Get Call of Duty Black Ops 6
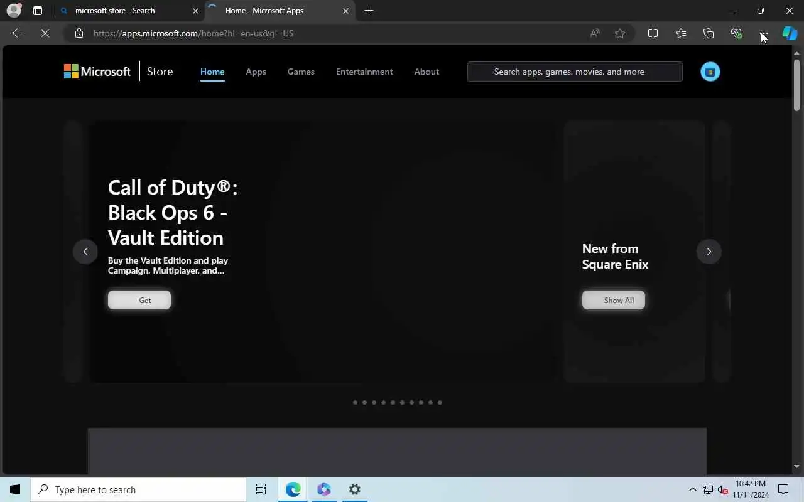804x502 pixels. [x=139, y=300]
